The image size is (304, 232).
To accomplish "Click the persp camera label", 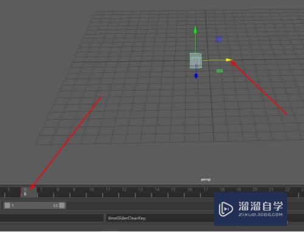I will 206,179.
